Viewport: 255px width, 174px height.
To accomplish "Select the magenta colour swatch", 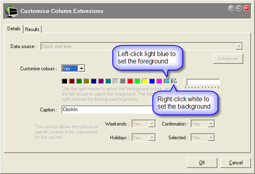I will [159, 81].
